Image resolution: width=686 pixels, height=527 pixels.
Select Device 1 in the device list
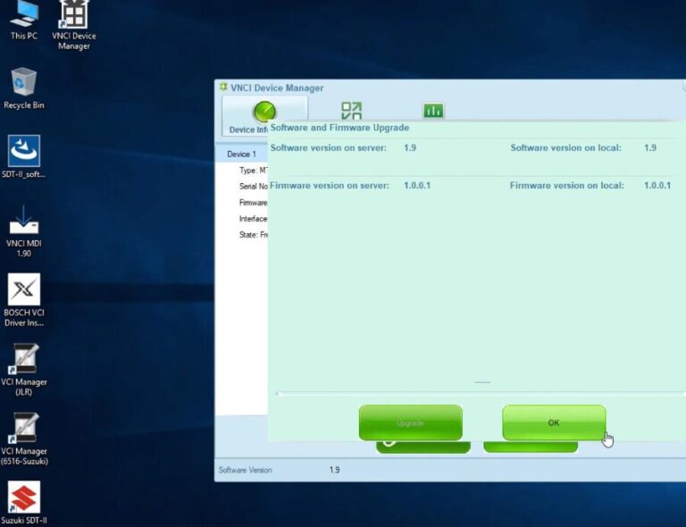pos(241,155)
